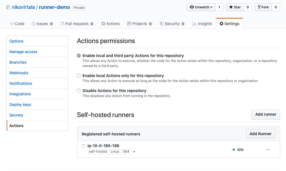
Task: Open Options in the settings sidebar
Action: point(37,41)
